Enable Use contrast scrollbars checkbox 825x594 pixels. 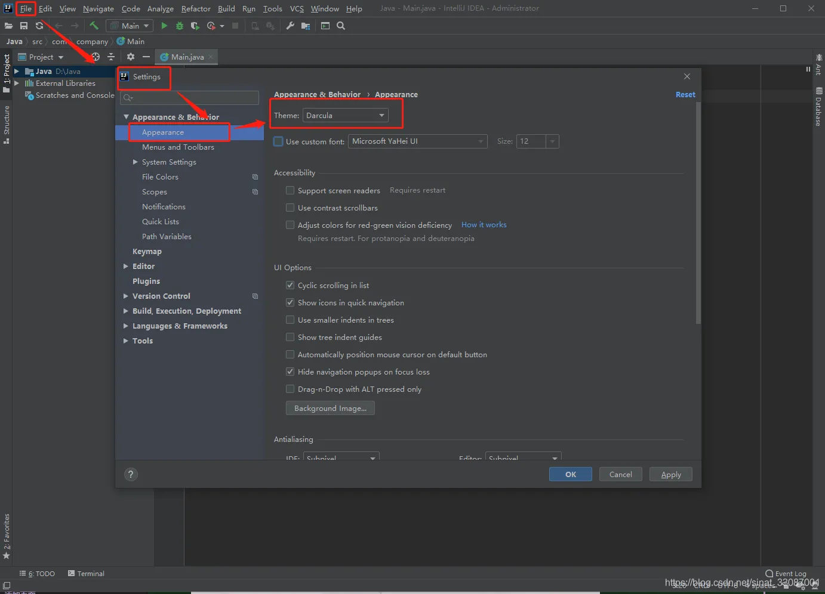point(290,208)
